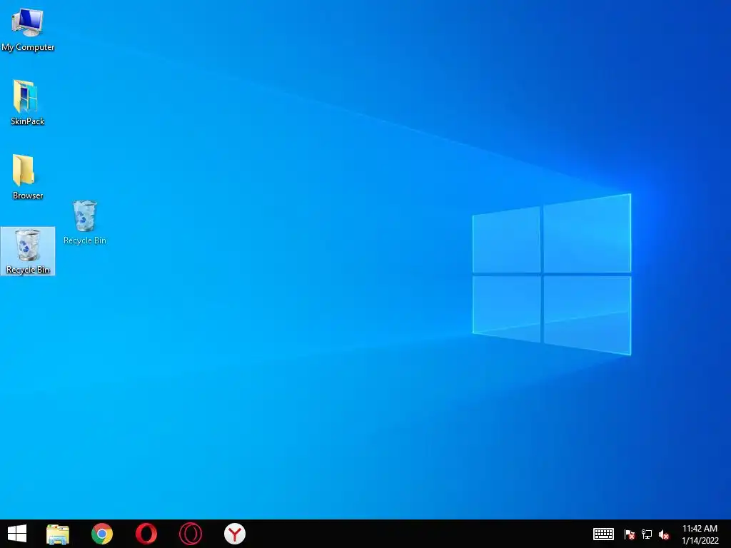Click the Action Center flag icon
This screenshot has height=548, width=731.
coord(630,534)
